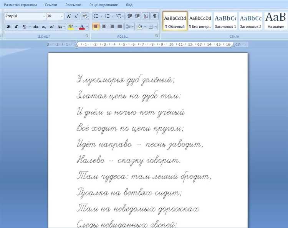The width and height of the screenshot is (288, 228).
Task: Start a numbered list
Action: tap(107, 17)
